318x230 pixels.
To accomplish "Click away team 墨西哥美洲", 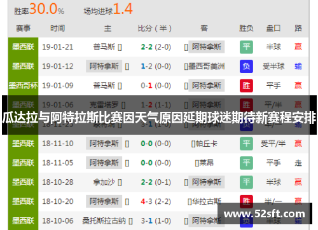I will click(x=207, y=66).
